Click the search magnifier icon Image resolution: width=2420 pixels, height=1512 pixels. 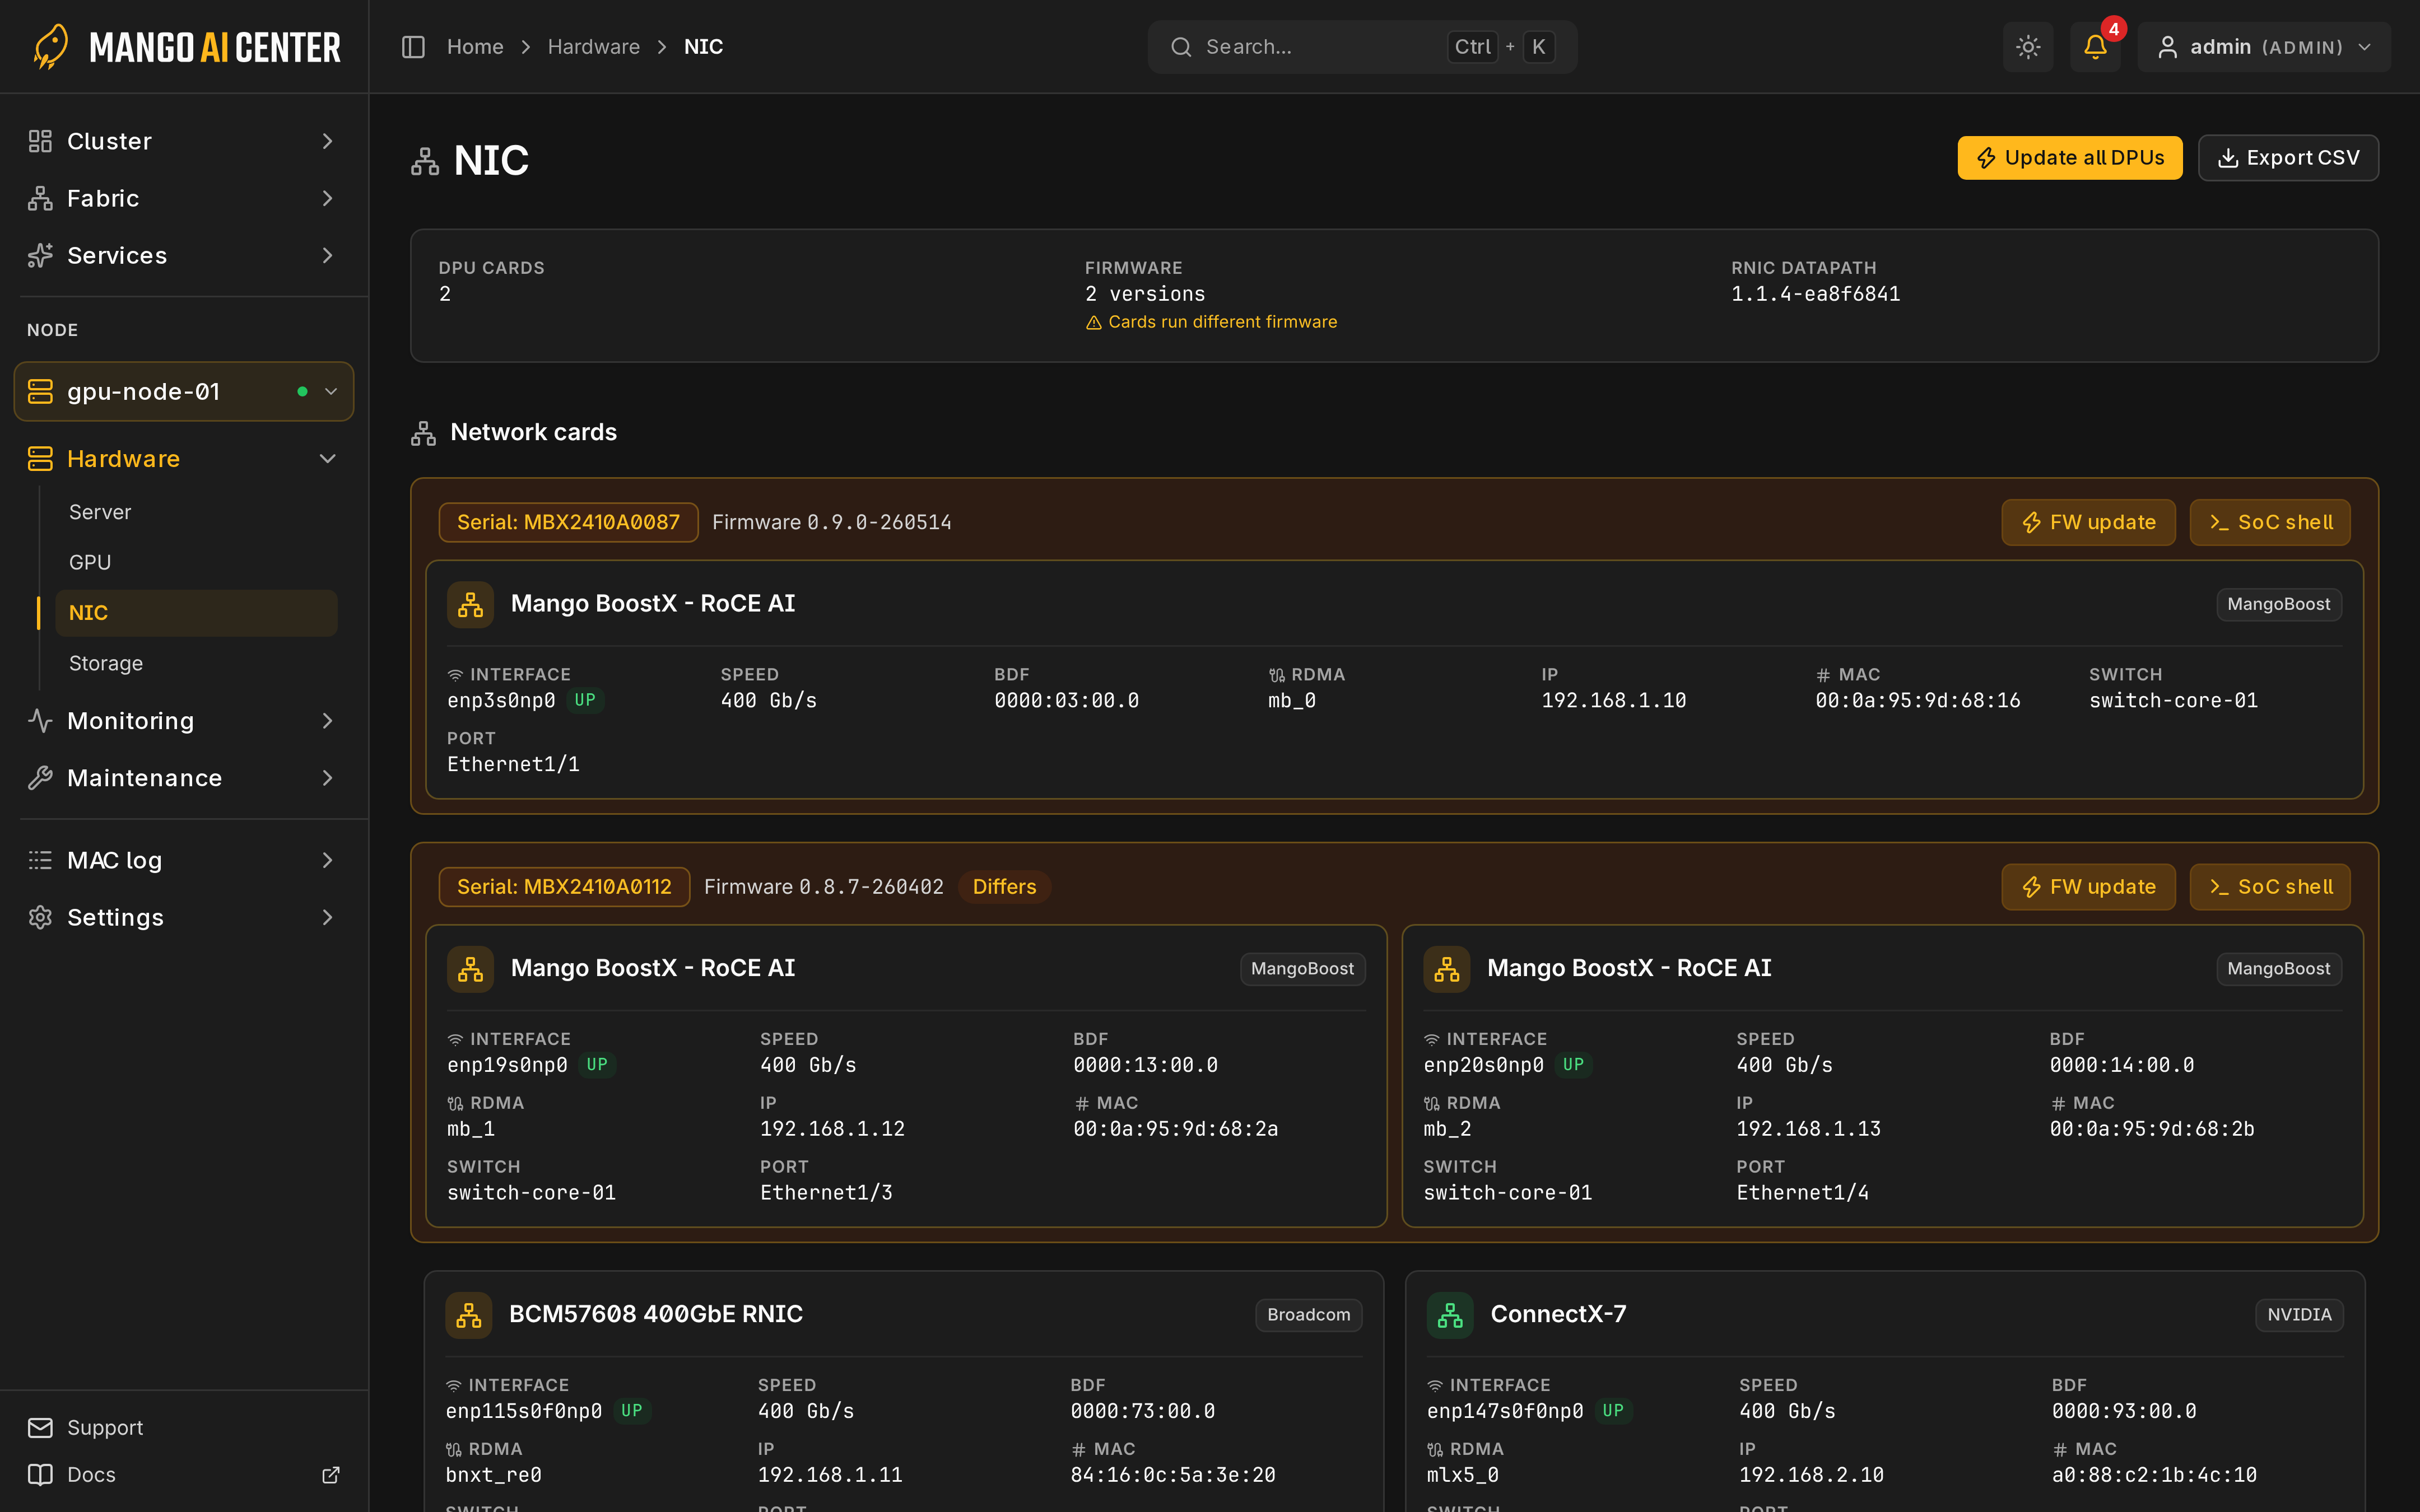(1181, 47)
